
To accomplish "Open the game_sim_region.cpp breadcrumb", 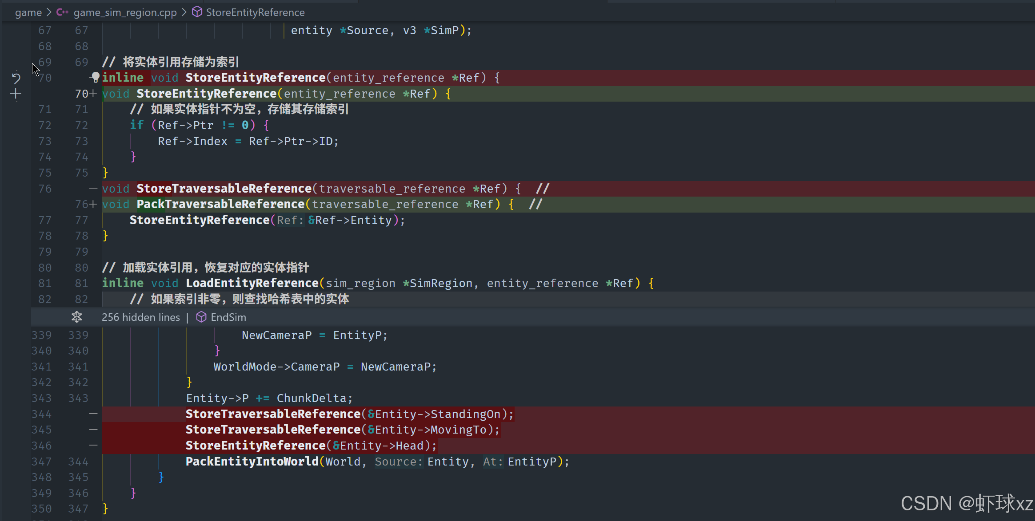I will pyautogui.click(x=125, y=12).
